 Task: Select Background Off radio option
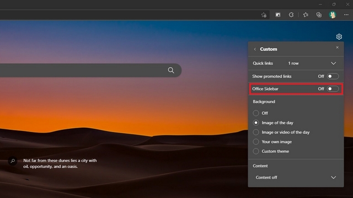click(256, 113)
